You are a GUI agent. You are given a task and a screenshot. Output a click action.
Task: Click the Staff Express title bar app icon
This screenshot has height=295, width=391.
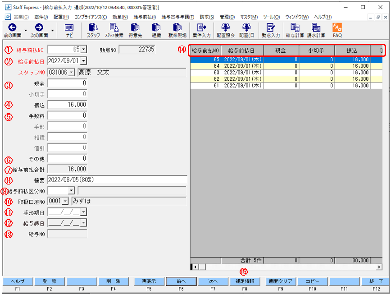tap(8, 7)
